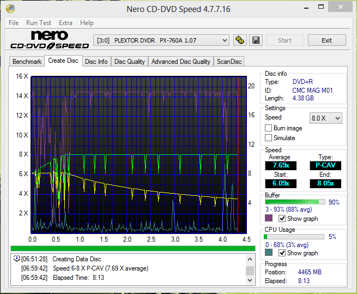
Task: Open the drive selection dropdown PLEXTOR DVDR
Action: tap(161, 40)
